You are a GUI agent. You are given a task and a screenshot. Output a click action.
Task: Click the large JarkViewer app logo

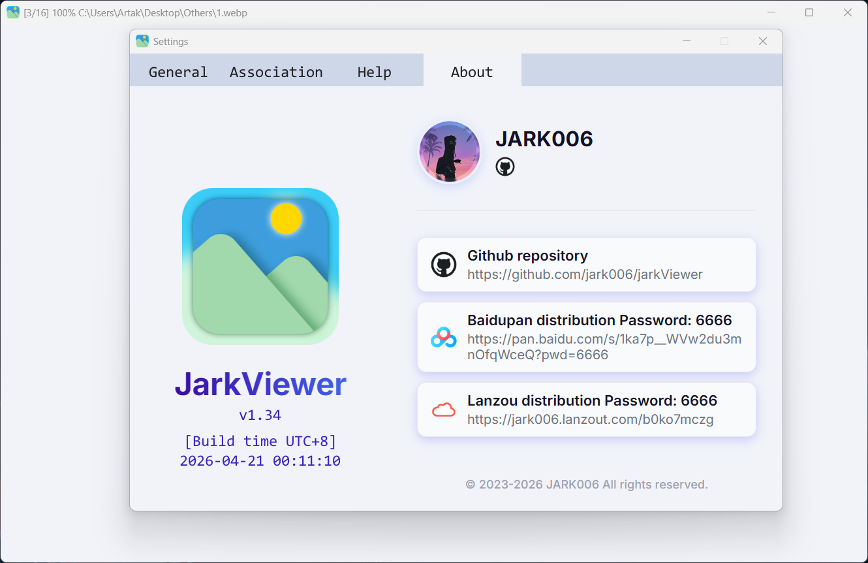[260, 266]
